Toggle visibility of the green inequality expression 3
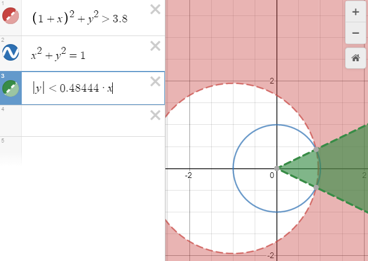This screenshot has height=261, width=368. [x=10, y=88]
